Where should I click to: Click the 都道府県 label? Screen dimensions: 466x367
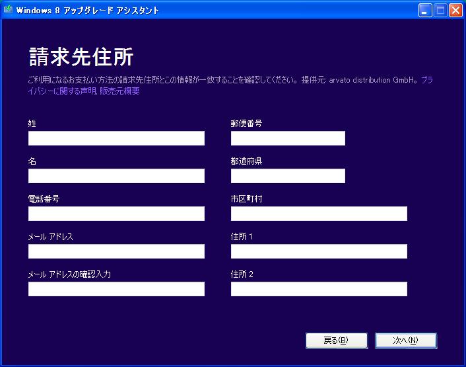pyautogui.click(x=246, y=161)
